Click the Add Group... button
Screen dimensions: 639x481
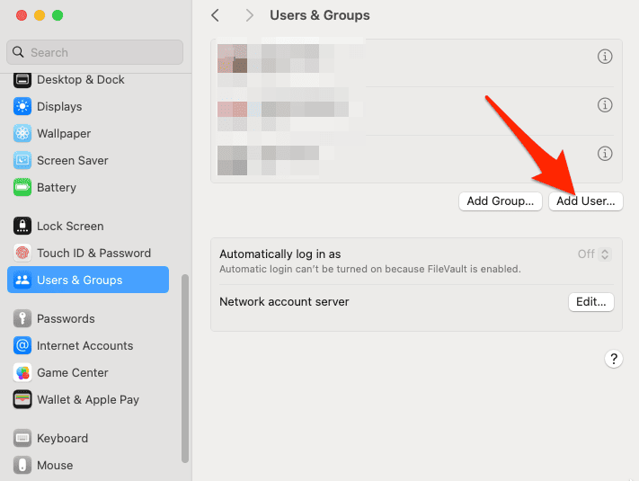[x=501, y=201]
